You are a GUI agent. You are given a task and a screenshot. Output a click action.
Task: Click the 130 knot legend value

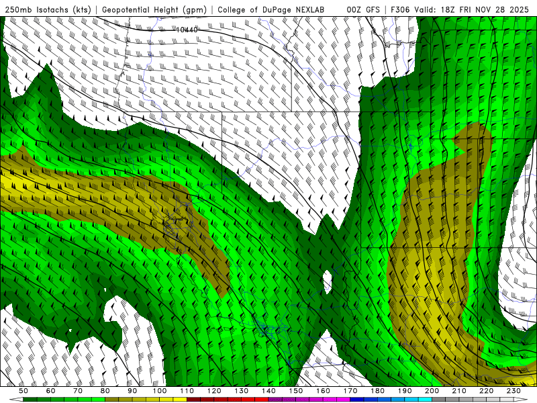(x=242, y=391)
